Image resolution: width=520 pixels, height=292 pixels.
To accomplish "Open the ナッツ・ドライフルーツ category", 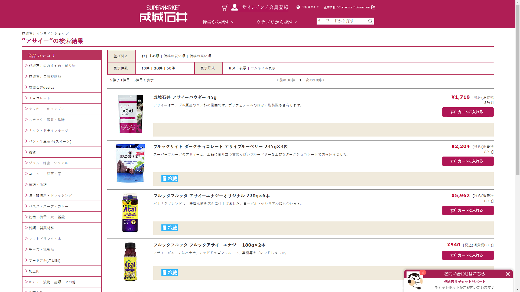I will tap(48, 131).
